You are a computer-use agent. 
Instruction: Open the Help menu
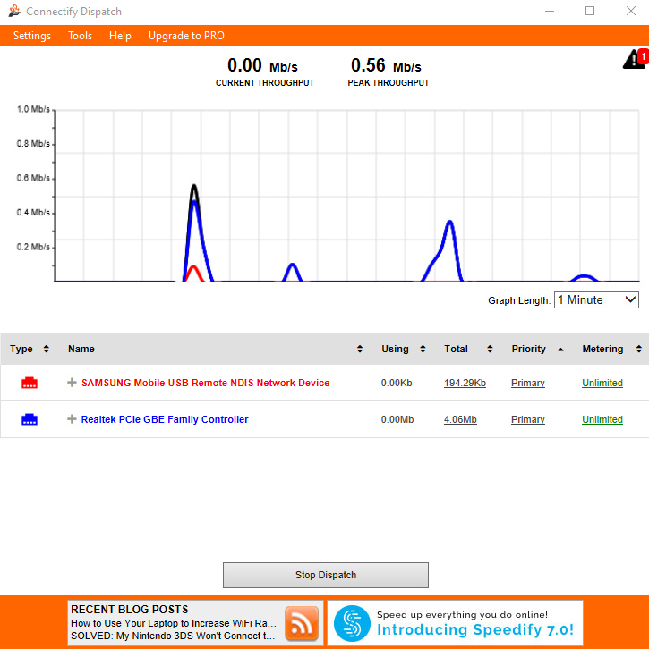pos(120,36)
